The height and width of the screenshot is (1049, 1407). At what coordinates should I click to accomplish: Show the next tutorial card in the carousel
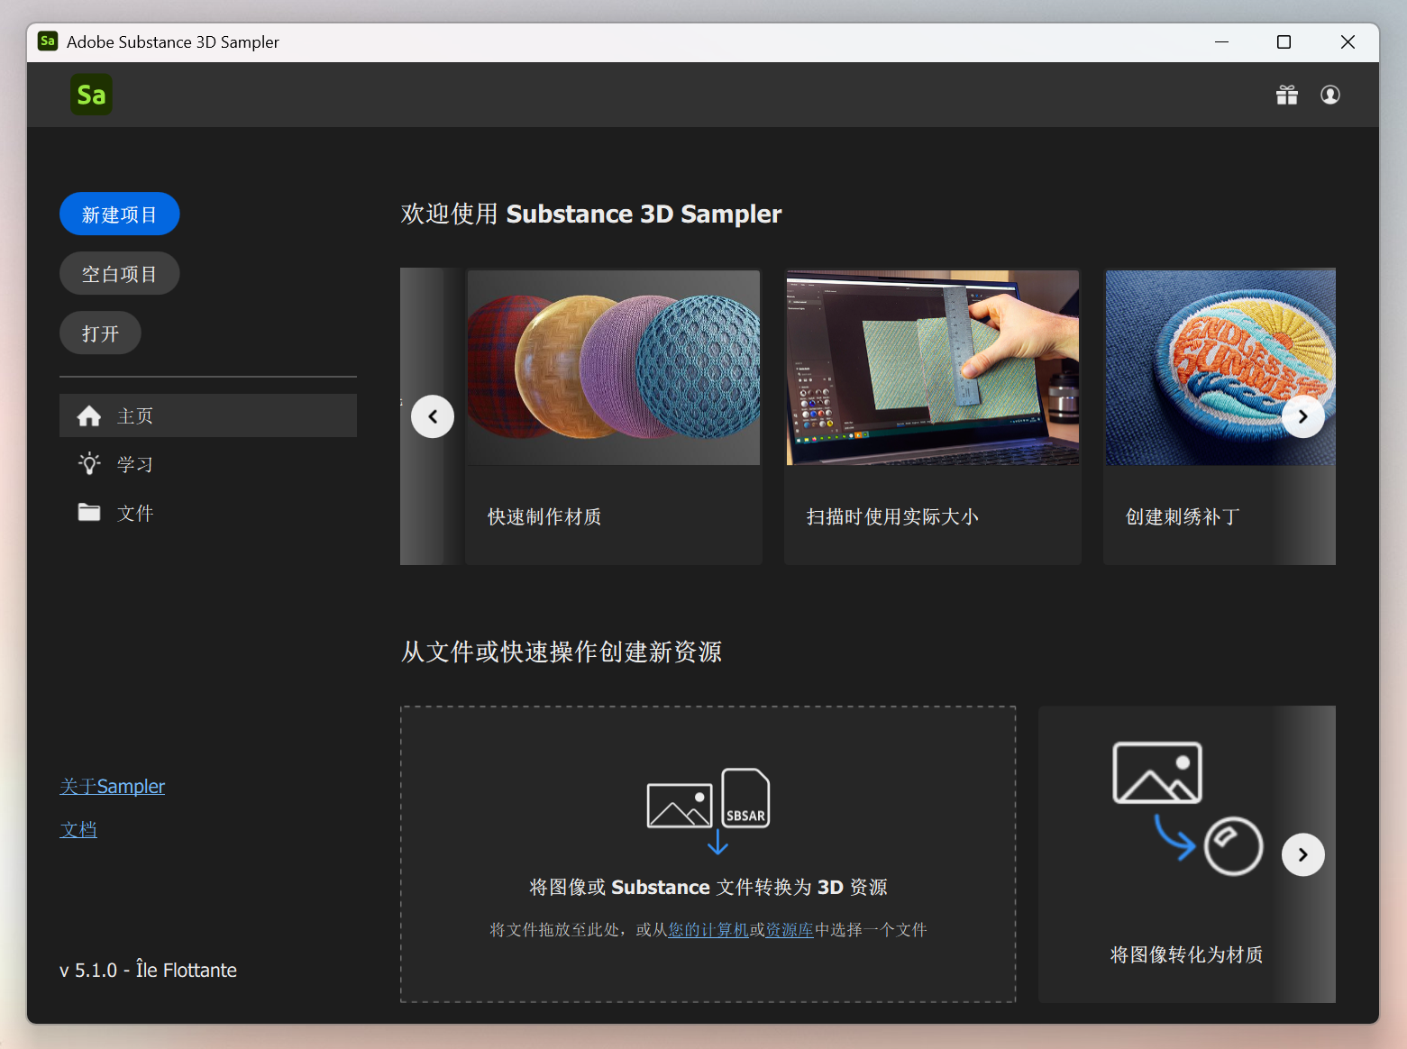coord(1303,416)
